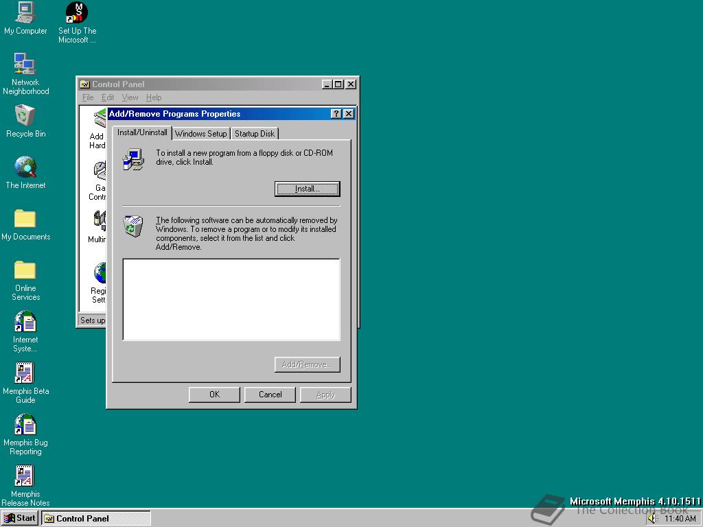Select Regional Settings icon in Control Panel

tap(99, 283)
